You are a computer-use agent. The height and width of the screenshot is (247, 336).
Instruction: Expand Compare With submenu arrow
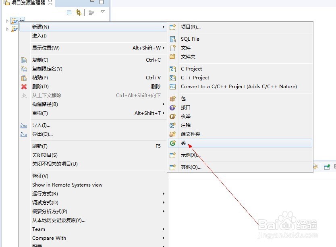pyautogui.click(x=164, y=238)
